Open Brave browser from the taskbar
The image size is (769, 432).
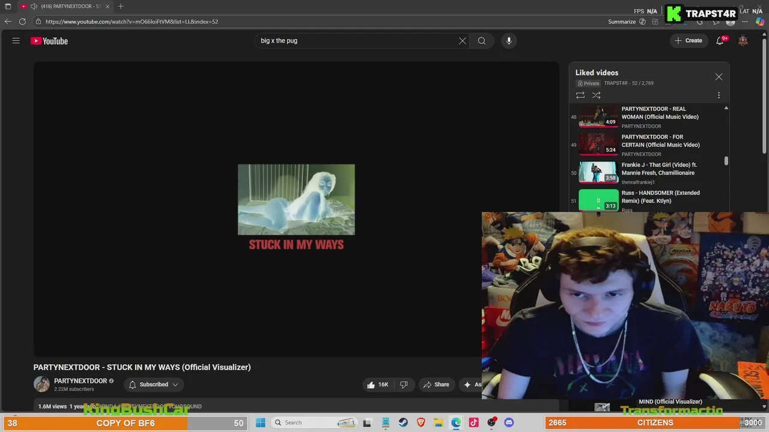point(421,422)
